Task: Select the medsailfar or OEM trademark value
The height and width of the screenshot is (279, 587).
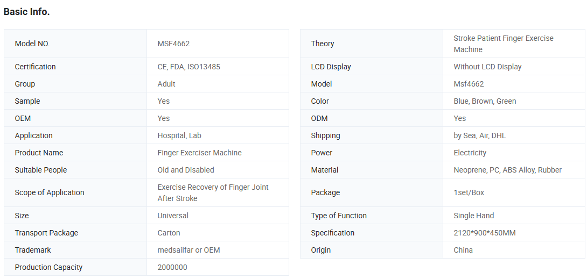Action: coord(188,250)
